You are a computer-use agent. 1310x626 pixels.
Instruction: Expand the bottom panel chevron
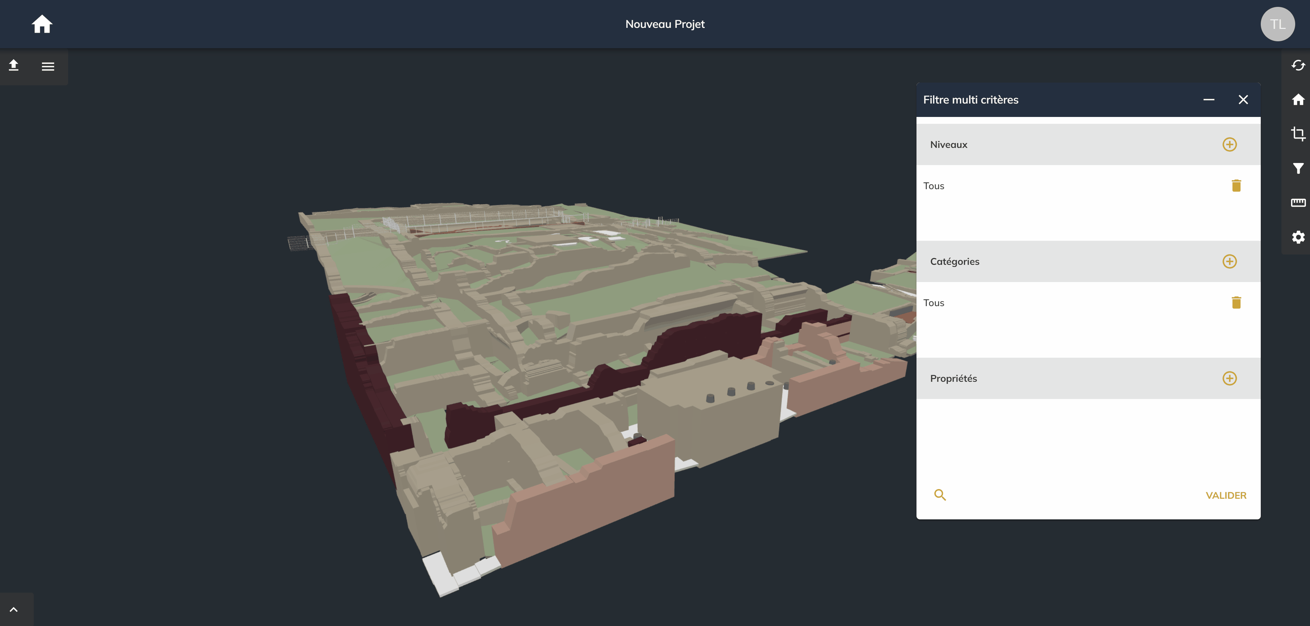coord(14,609)
